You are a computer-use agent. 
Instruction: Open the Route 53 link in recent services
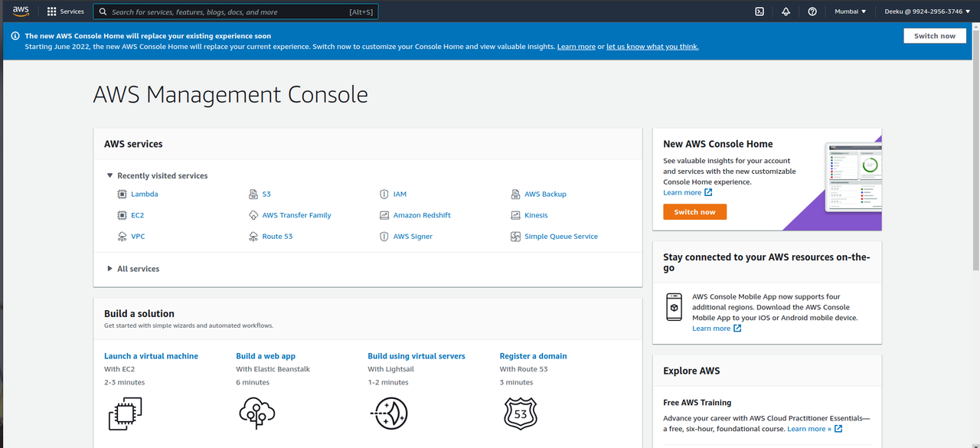[x=277, y=237]
